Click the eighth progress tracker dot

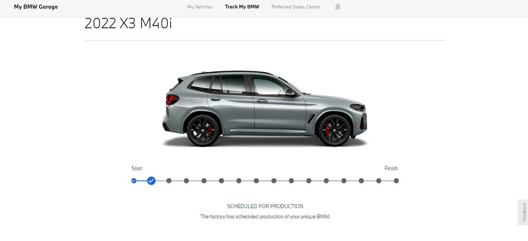[x=256, y=181]
